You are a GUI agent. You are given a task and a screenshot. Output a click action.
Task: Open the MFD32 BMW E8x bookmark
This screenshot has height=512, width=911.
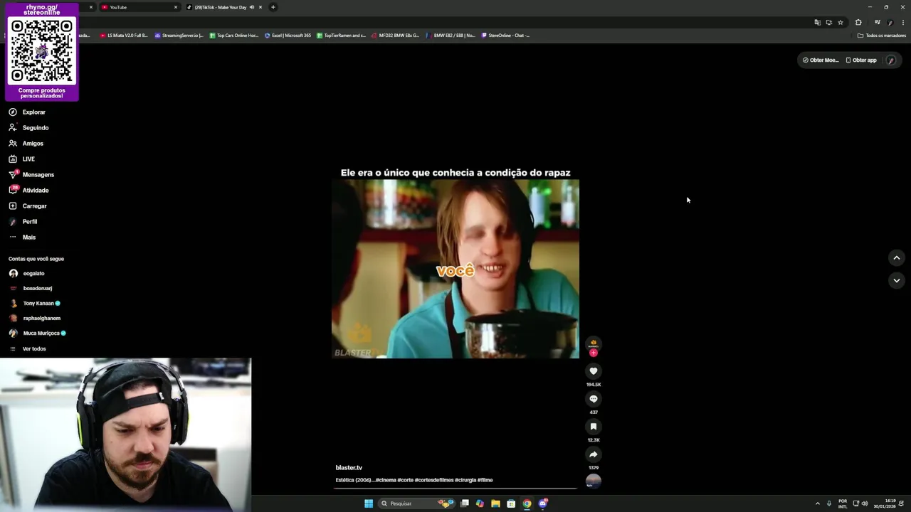click(396, 36)
